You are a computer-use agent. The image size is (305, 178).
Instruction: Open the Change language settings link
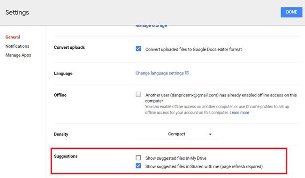click(160, 73)
